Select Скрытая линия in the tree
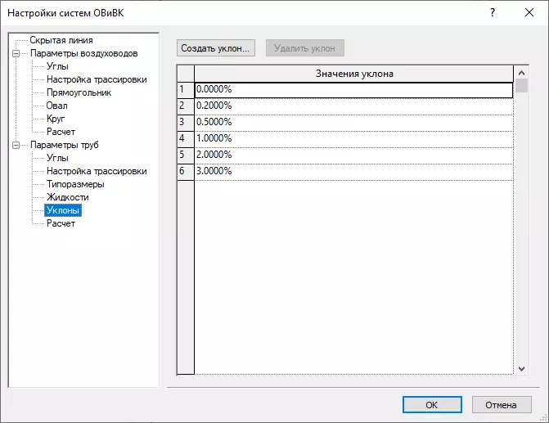 (61, 40)
